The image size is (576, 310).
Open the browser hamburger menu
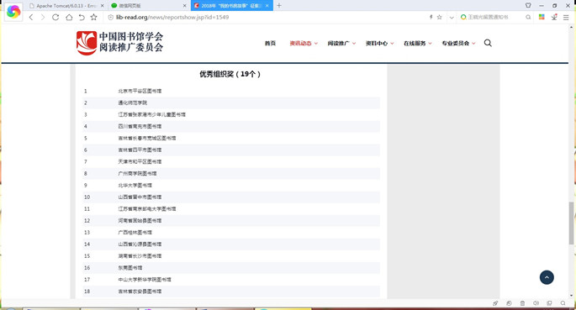click(x=566, y=18)
